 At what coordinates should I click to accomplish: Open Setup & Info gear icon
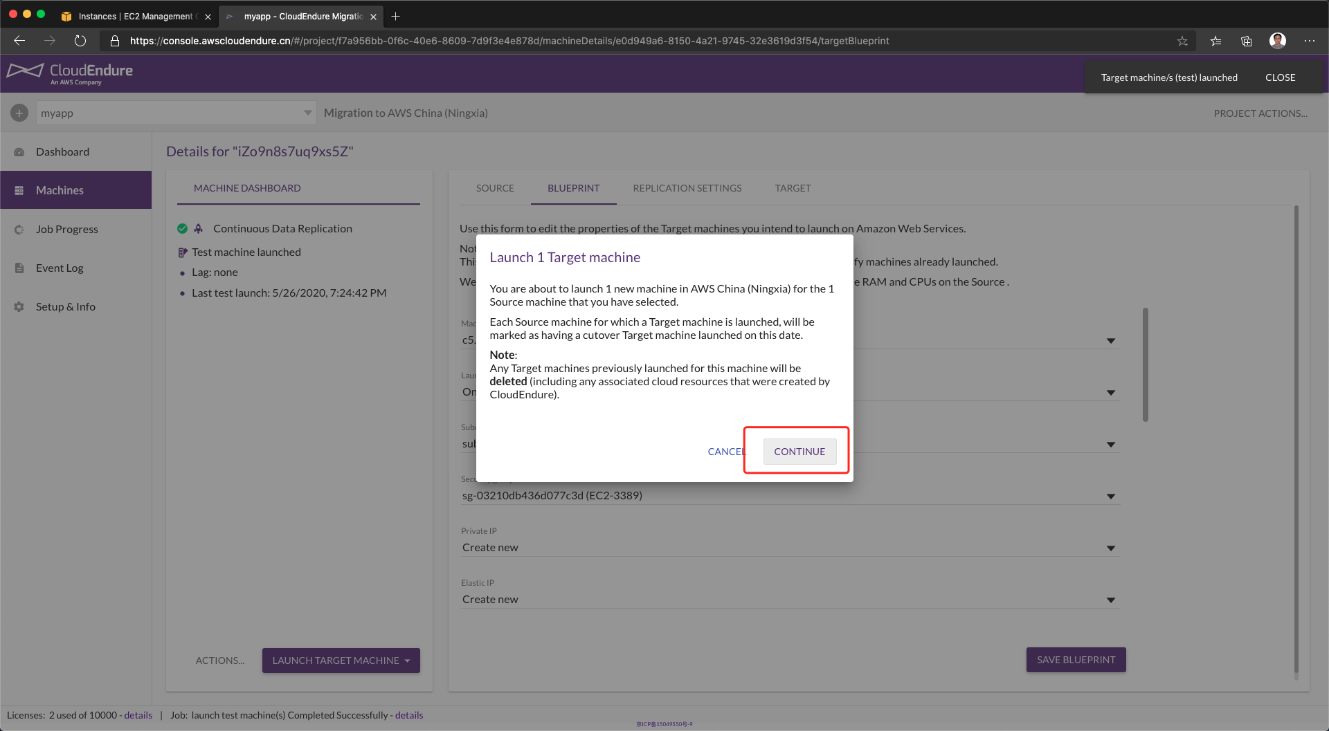[19, 307]
